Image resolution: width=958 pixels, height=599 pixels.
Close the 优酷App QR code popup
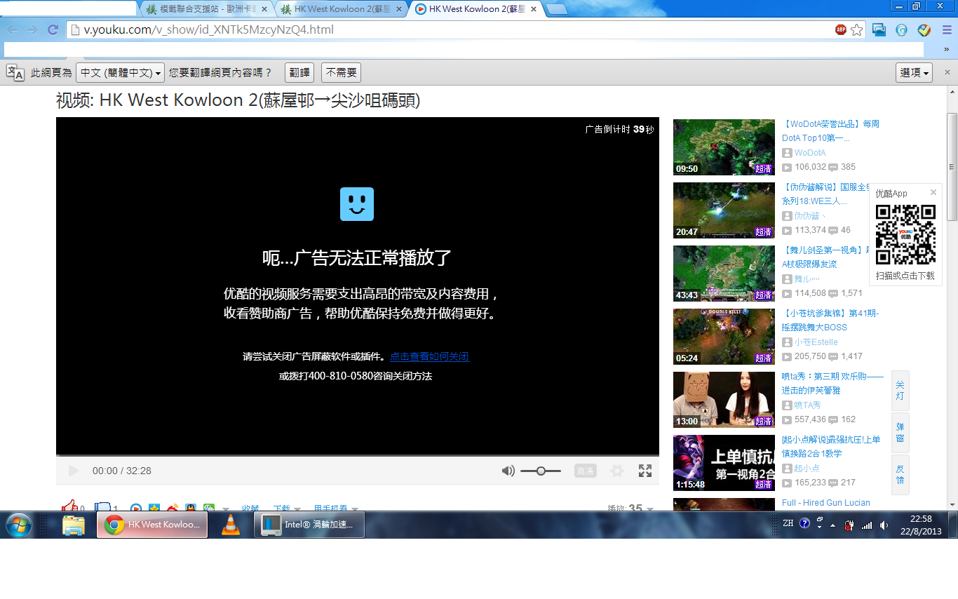point(933,192)
